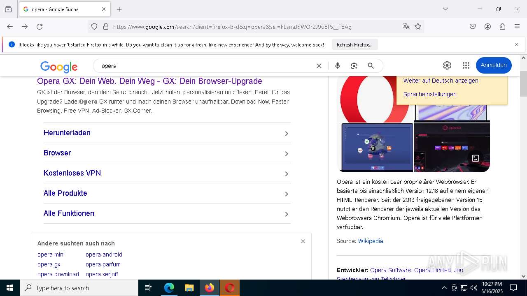527x296 pixels.
Task: Click Weiter auf Deutsch anzeigen
Action: [441, 81]
